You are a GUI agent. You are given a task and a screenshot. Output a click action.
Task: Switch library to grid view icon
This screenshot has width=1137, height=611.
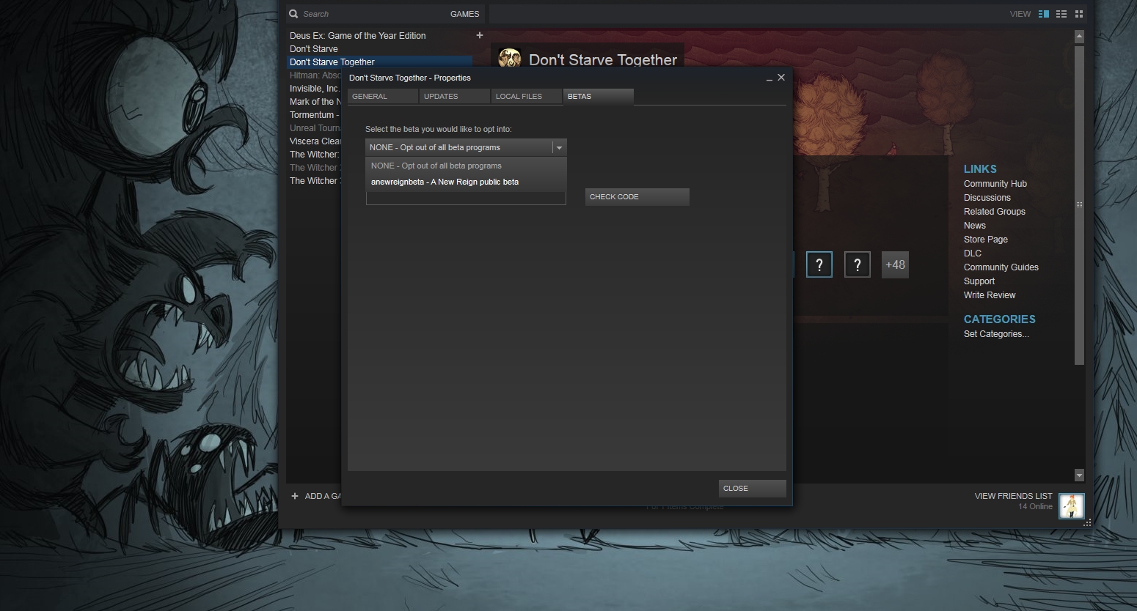(1079, 14)
